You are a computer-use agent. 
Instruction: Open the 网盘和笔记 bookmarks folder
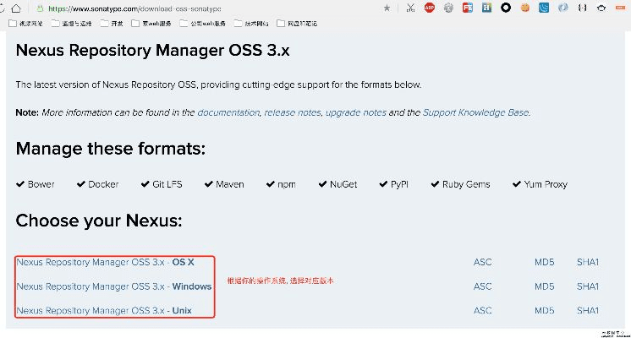pyautogui.click(x=297, y=24)
